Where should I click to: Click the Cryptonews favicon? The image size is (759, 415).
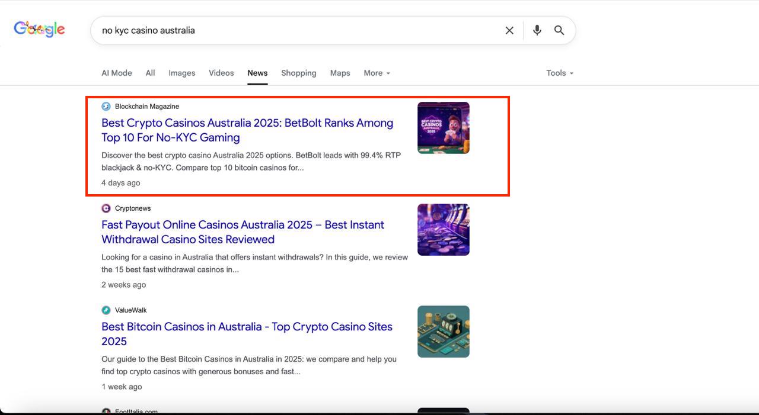click(106, 208)
